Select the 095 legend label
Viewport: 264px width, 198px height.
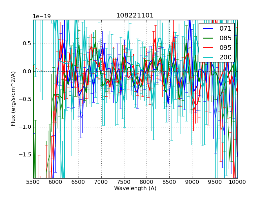click(225, 48)
